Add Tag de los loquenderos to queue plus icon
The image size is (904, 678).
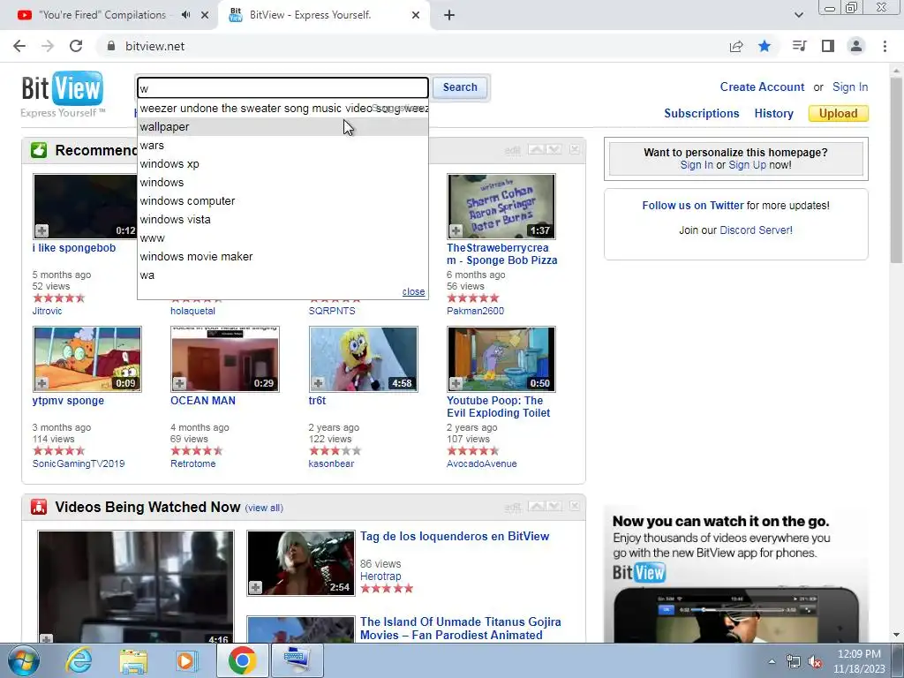pos(255,587)
